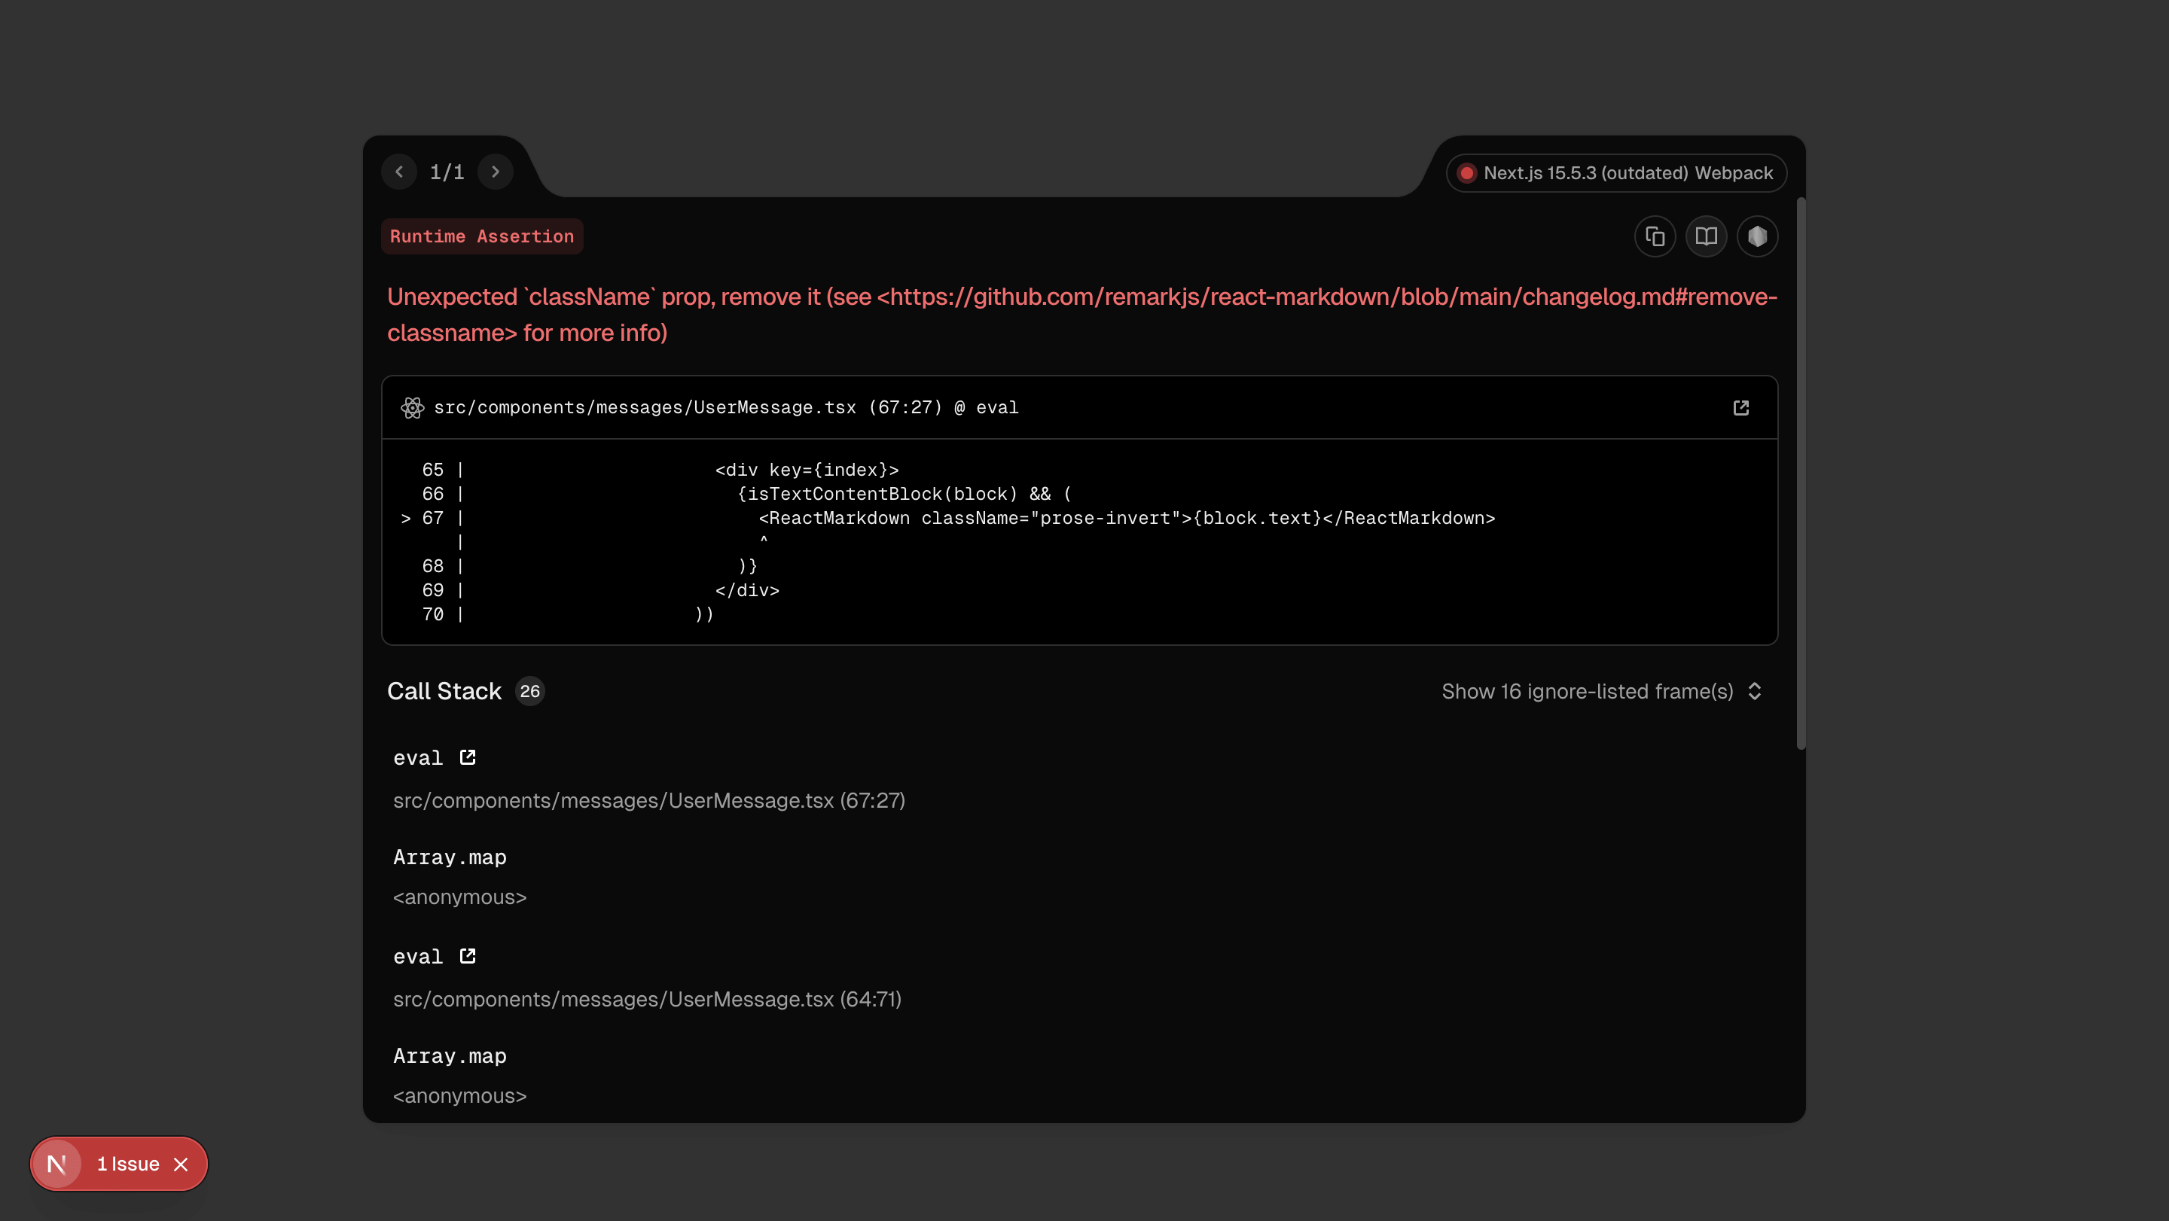Click second anonymous frame location
This screenshot has height=1221, width=2169.
[x=459, y=1095]
